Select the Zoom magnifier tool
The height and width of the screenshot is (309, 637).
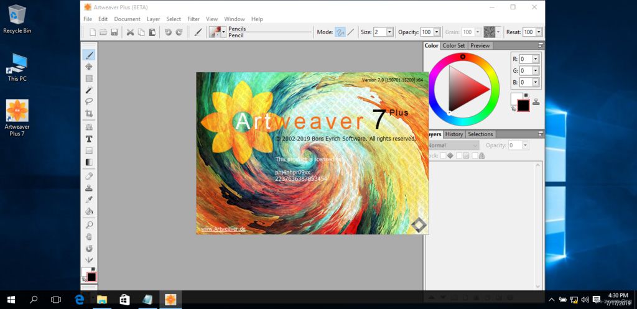[89, 224]
